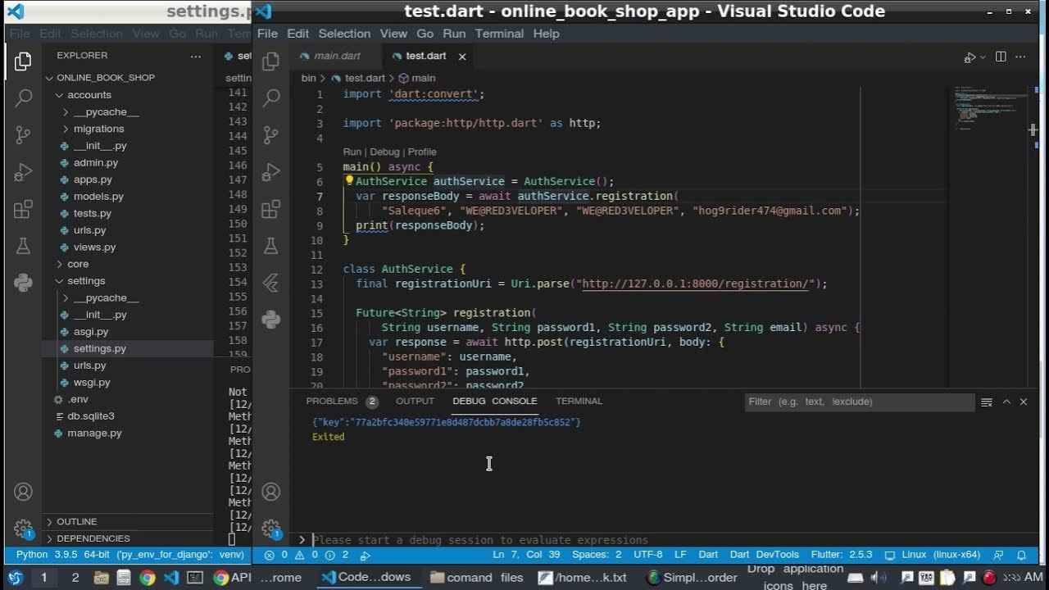Click the Run code lens above main()
Screen dimensions: 1049x590
click(x=352, y=152)
